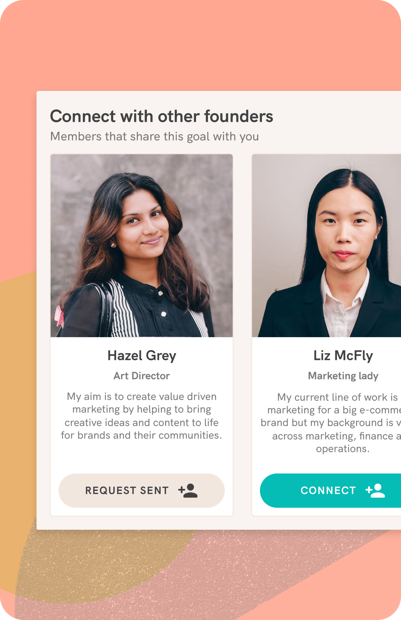Select the Art Director job title

pos(142,376)
